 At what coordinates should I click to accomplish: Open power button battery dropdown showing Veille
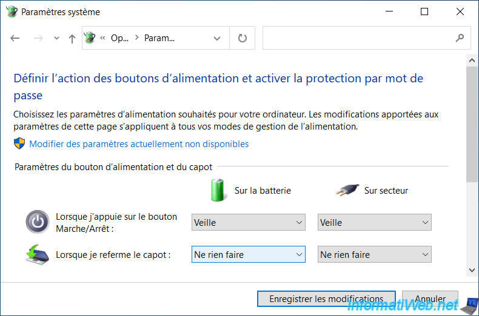click(x=249, y=222)
